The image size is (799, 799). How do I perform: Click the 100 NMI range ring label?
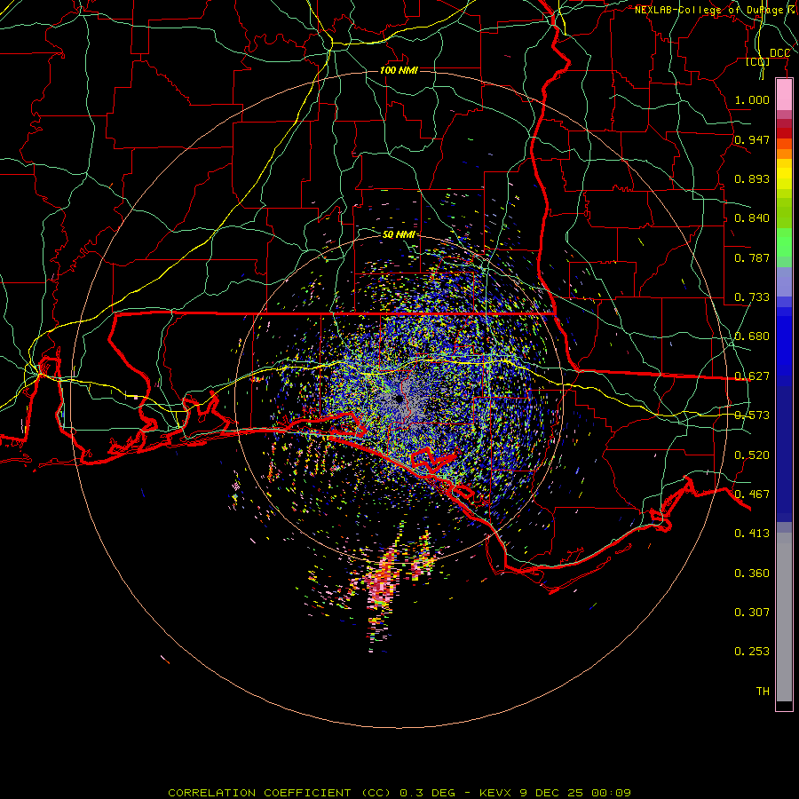click(x=399, y=70)
